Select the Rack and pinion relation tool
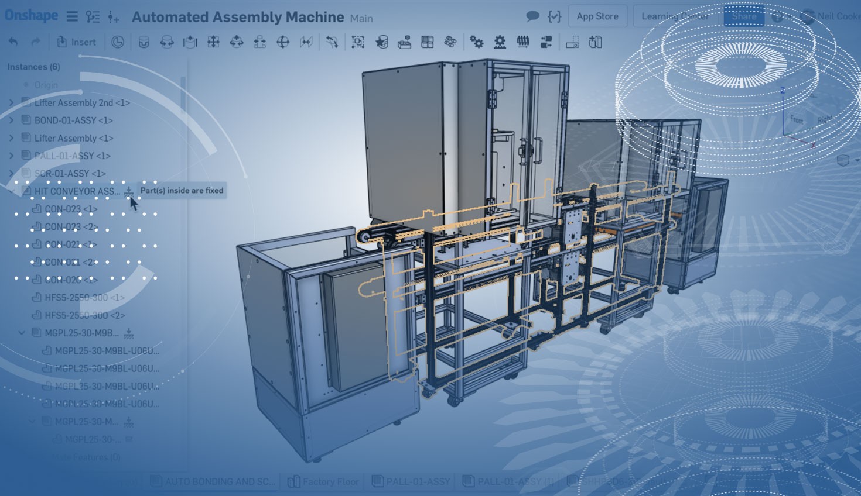This screenshot has height=496, width=861. point(500,42)
